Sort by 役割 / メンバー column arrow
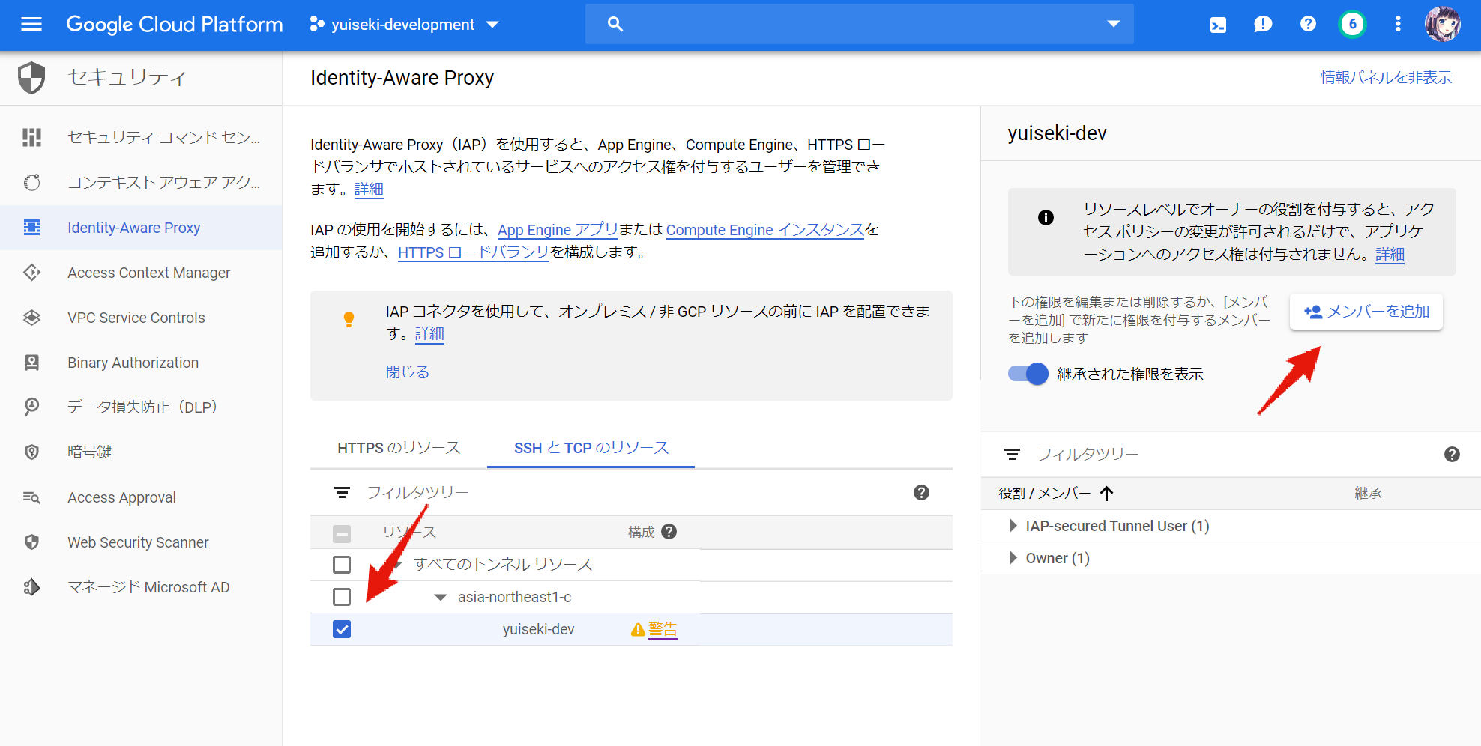 pos(1107,493)
